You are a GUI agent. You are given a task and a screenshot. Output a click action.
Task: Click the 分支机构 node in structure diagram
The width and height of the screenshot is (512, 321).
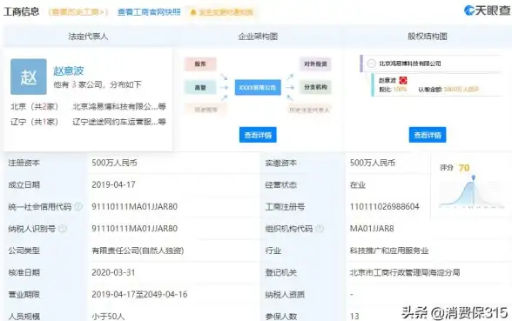point(315,87)
